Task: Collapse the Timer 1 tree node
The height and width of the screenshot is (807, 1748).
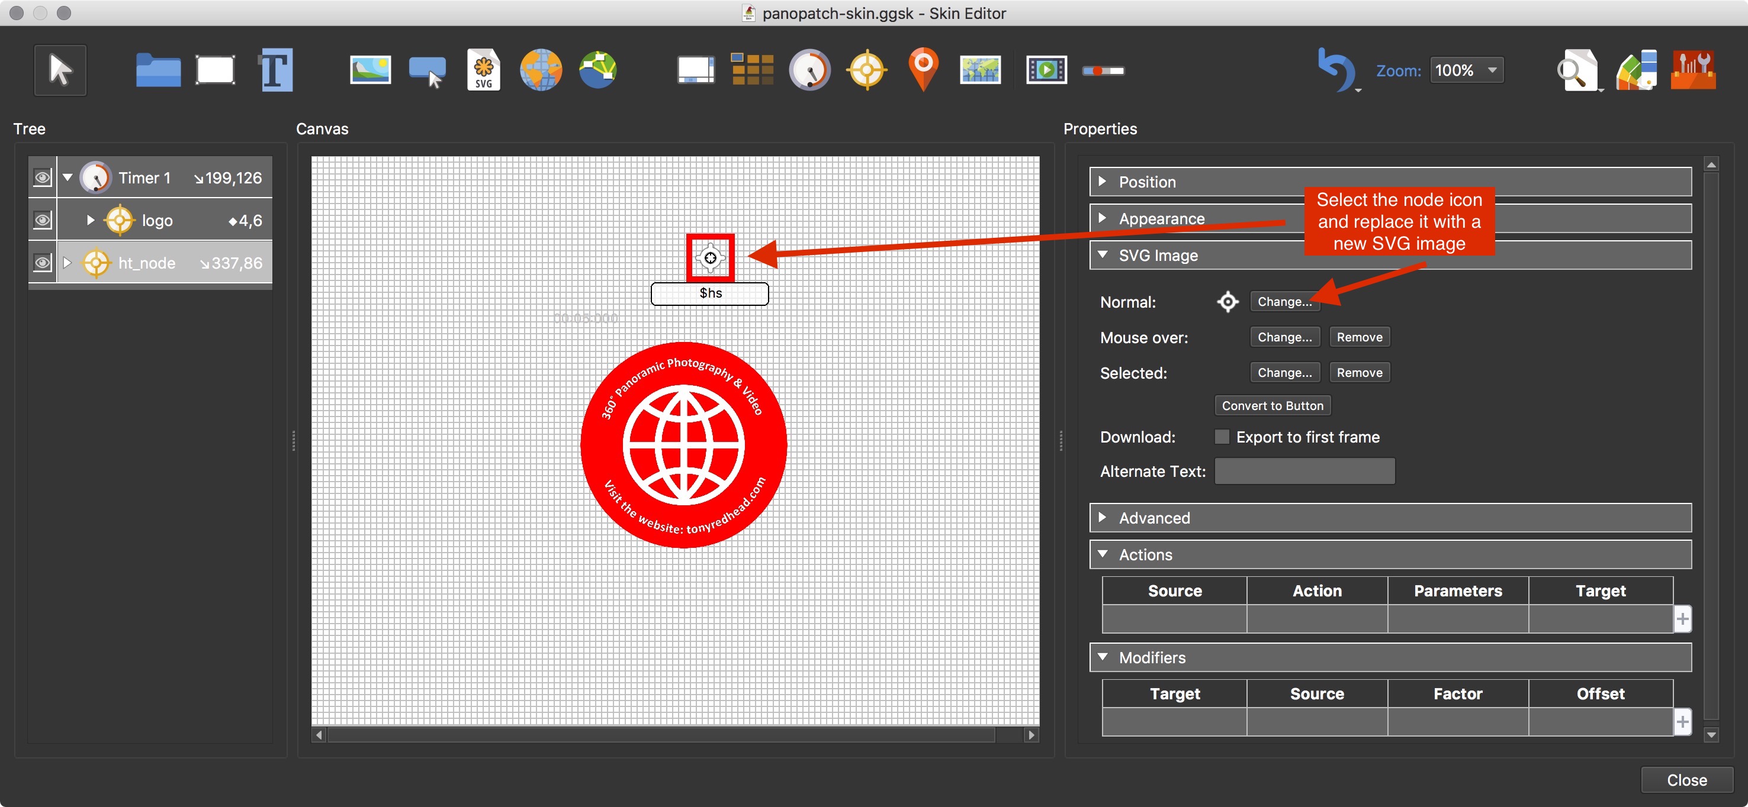Action: tap(67, 177)
